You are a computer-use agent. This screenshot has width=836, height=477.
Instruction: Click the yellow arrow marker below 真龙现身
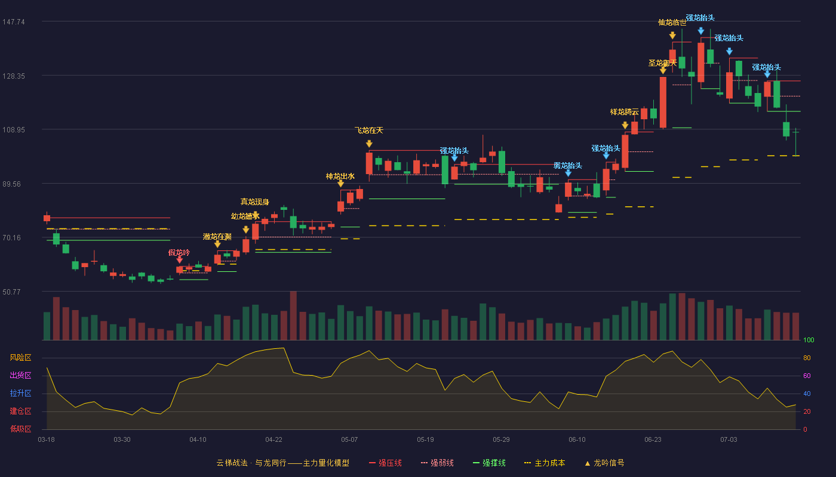[256, 215]
